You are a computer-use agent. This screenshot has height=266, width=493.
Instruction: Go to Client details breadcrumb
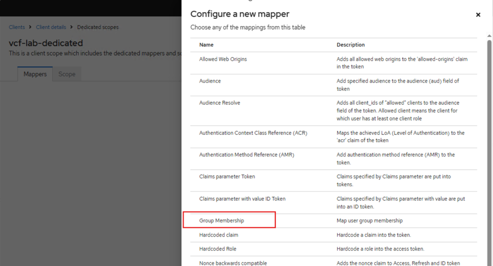coord(51,27)
